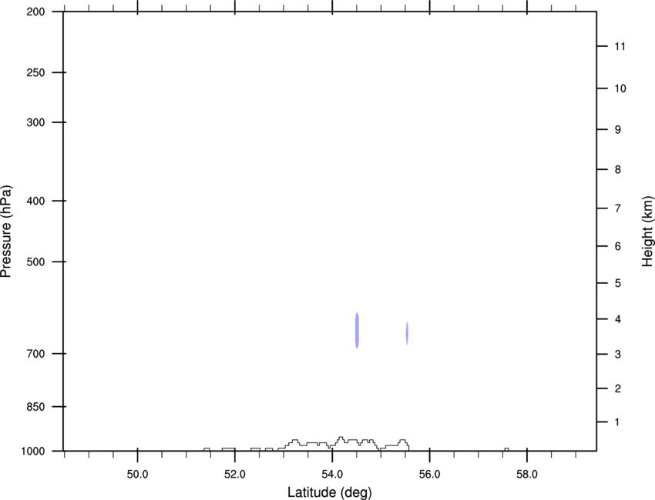Click the 200 pressure tick label

coord(35,12)
